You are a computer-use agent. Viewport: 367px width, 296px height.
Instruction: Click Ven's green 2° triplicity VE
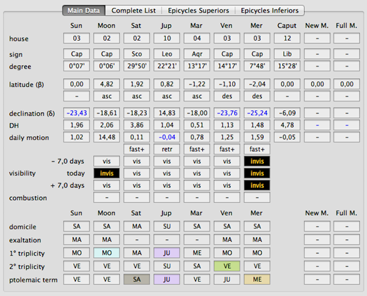pyautogui.click(x=227, y=266)
